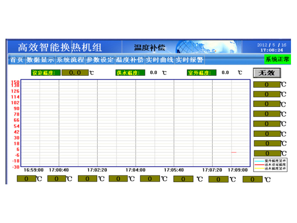Screen dimensions: 297x223
Task: Click the 室外温度 green label
Action: coord(202,73)
